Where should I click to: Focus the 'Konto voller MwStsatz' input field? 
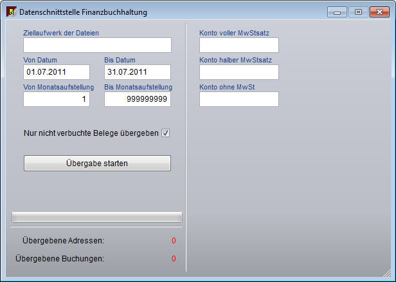[x=239, y=45]
